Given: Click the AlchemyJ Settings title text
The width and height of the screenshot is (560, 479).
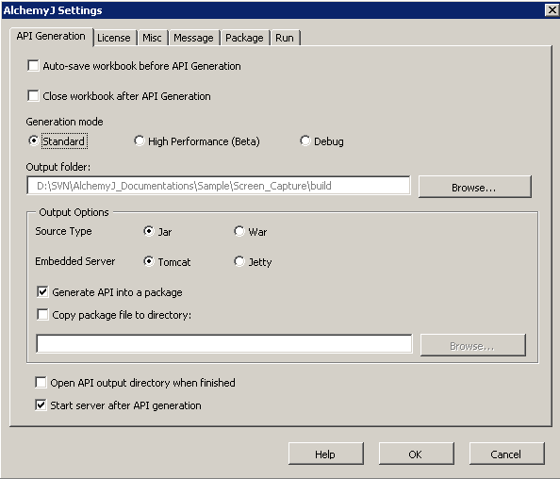Looking at the screenshot, I should [x=53, y=10].
